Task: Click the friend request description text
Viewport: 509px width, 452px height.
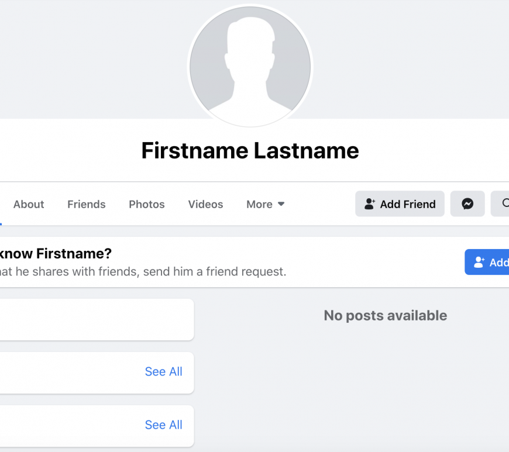Action: [x=143, y=271]
